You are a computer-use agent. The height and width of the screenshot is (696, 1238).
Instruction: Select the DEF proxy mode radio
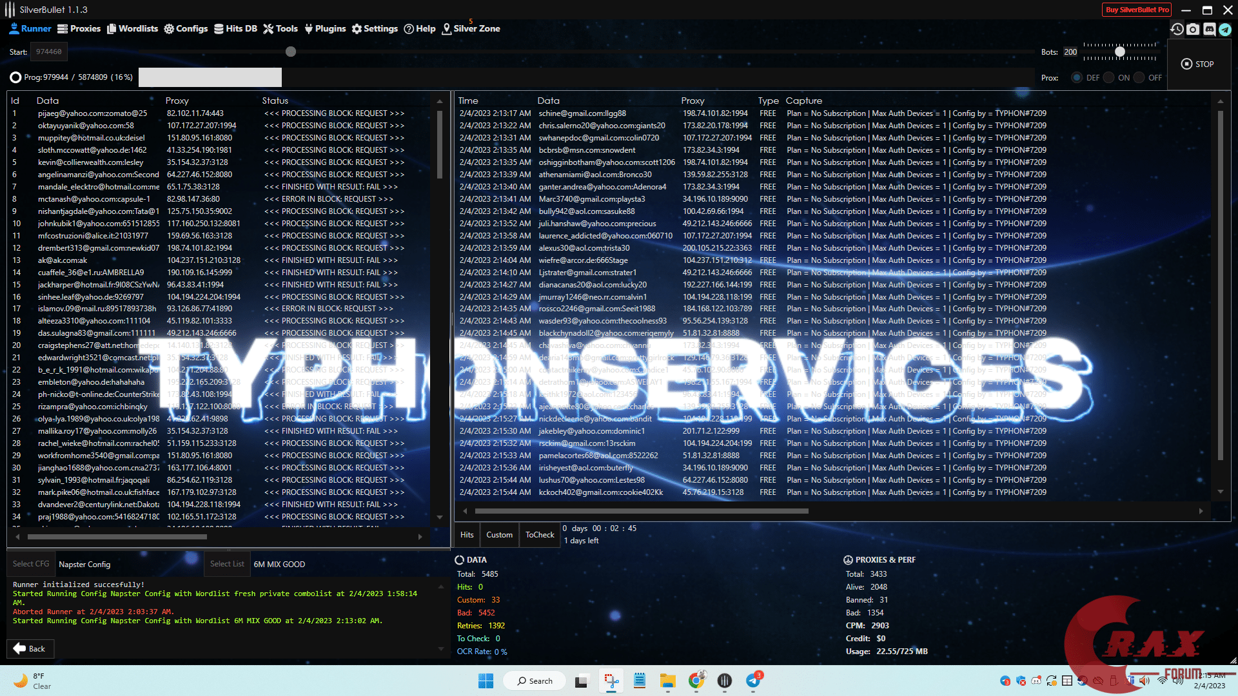1077,78
